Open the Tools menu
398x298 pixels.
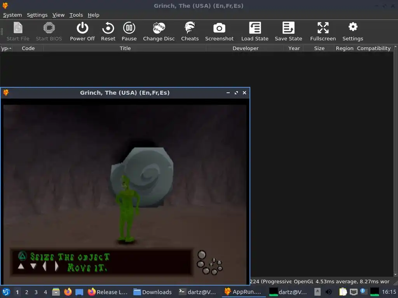click(x=76, y=15)
